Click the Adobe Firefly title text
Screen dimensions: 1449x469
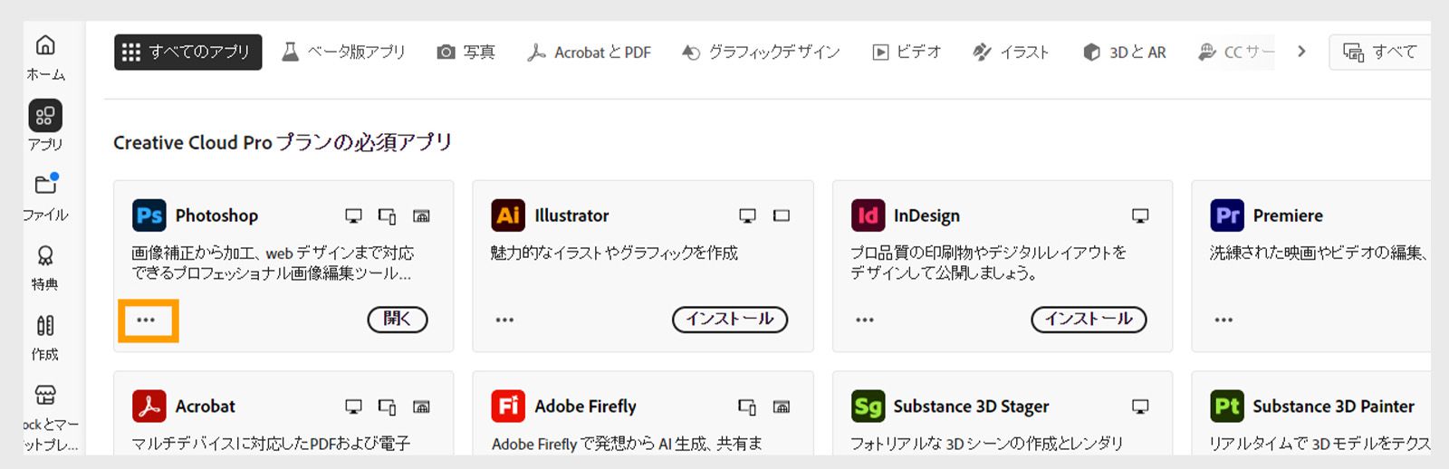coord(585,407)
